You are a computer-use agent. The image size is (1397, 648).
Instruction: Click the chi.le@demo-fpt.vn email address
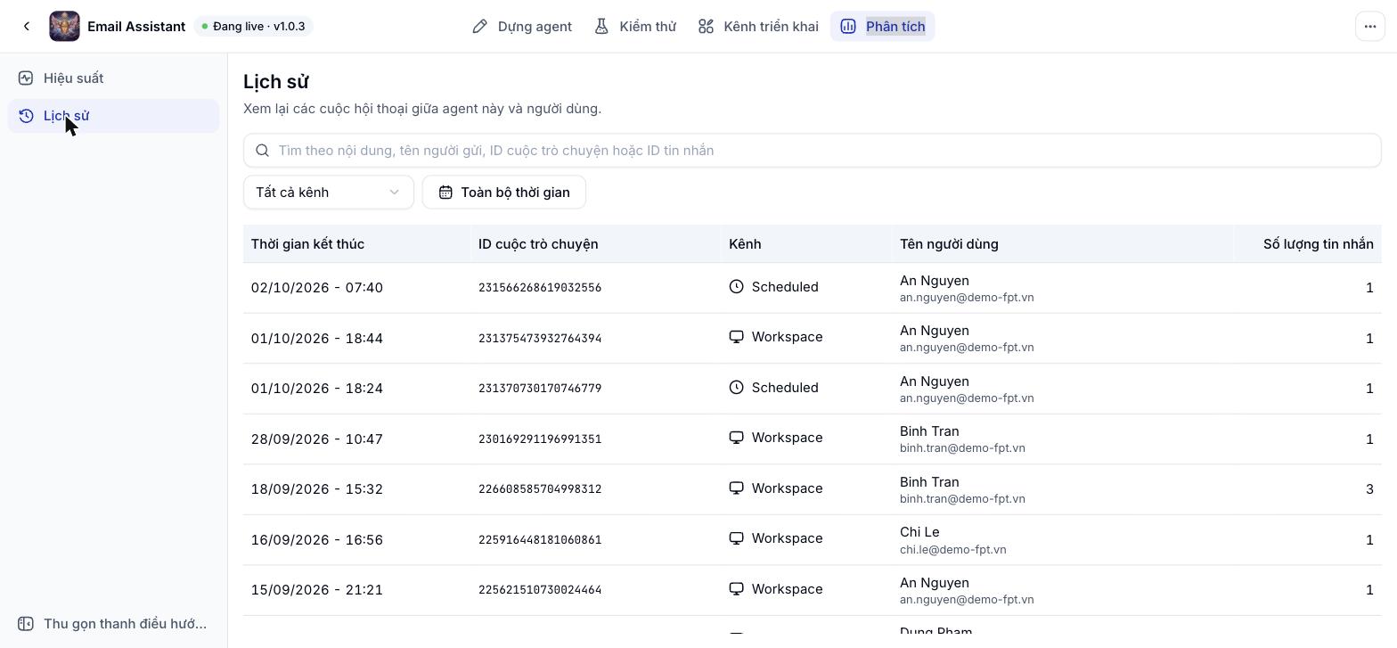[x=953, y=550]
